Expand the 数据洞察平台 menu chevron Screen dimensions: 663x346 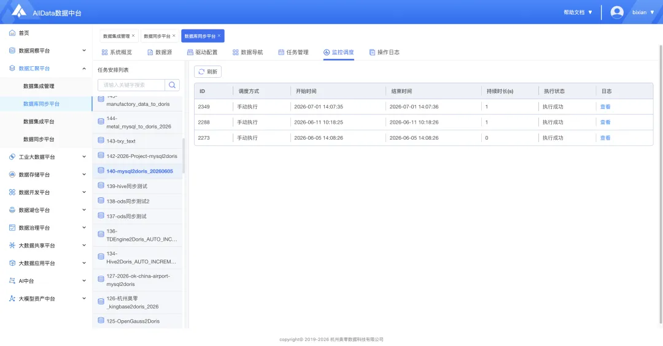[x=83, y=51]
